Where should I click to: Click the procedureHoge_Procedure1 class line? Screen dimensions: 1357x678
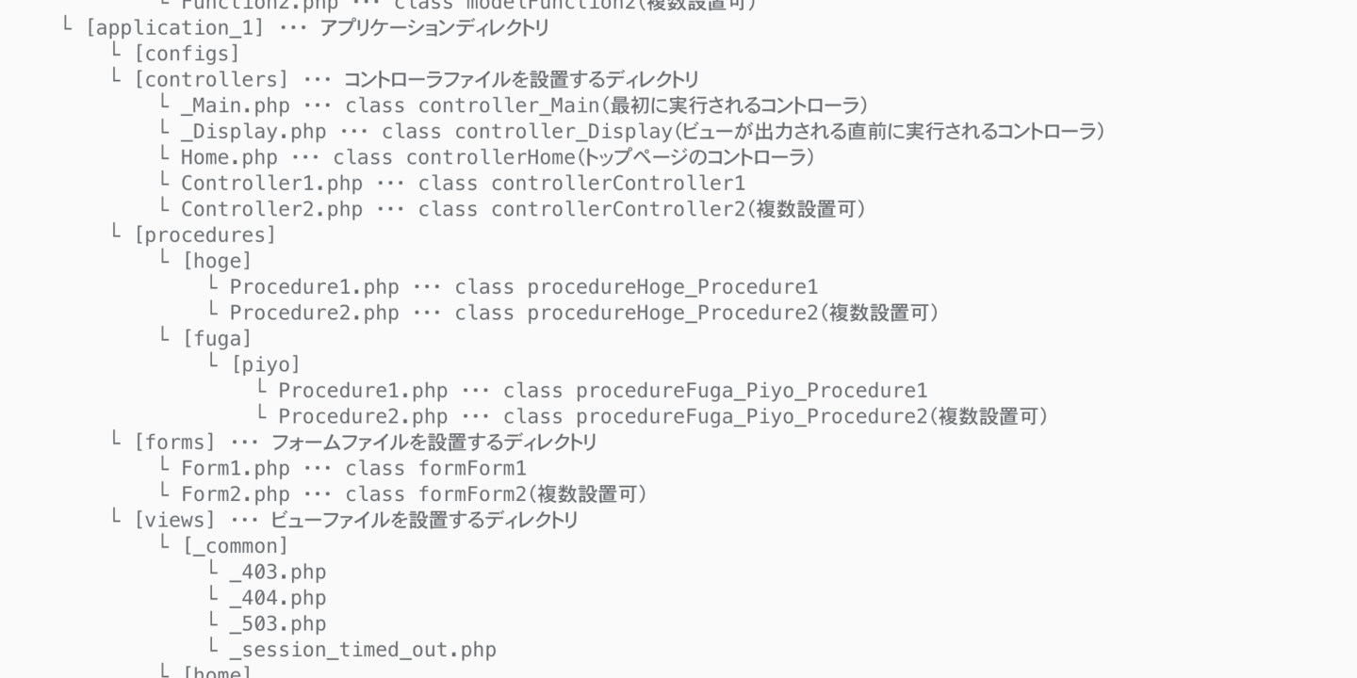(672, 286)
